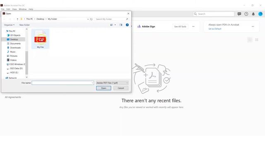Open the File menu in Acrobat
Viewport: 265px width, 149px height.
3,9
